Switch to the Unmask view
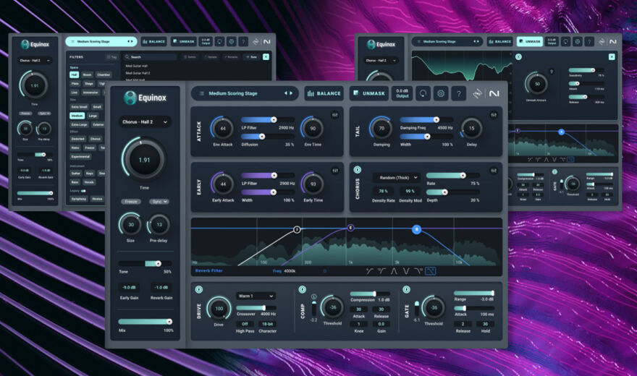This screenshot has height=376, width=637. 369,93
